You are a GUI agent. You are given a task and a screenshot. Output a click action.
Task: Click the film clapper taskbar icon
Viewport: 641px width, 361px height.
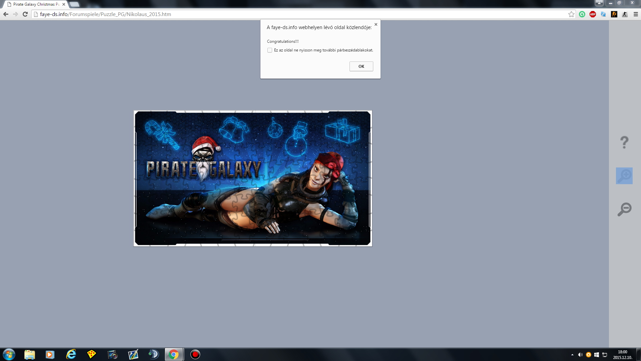pyautogui.click(x=113, y=354)
